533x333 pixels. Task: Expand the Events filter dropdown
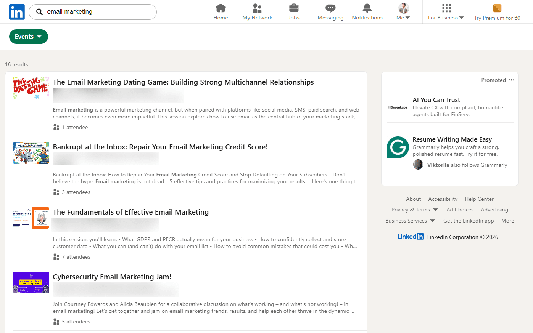(x=29, y=37)
